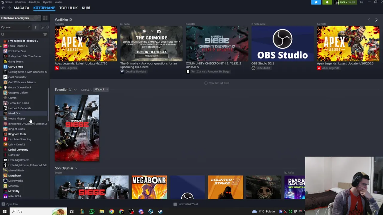Select the Counter-Strike 2 recent game tile
The image size is (383, 215).
[226, 187]
